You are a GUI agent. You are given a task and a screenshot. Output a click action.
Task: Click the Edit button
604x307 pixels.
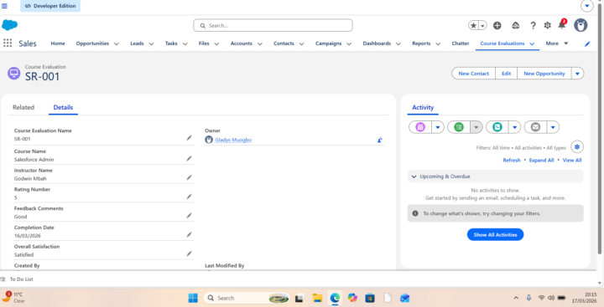pos(506,74)
